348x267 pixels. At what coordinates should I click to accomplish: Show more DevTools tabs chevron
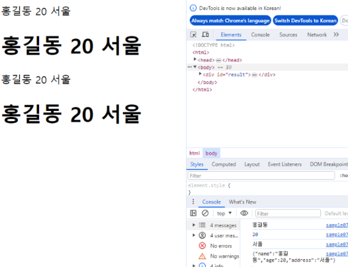pyautogui.click(x=336, y=34)
